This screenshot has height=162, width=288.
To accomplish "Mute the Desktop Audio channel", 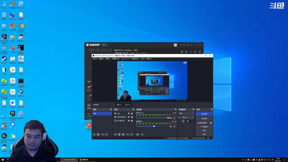I will (x=171, y=126).
